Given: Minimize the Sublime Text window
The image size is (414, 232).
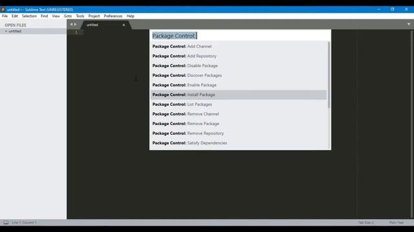Looking at the screenshot, I should (x=379, y=10).
